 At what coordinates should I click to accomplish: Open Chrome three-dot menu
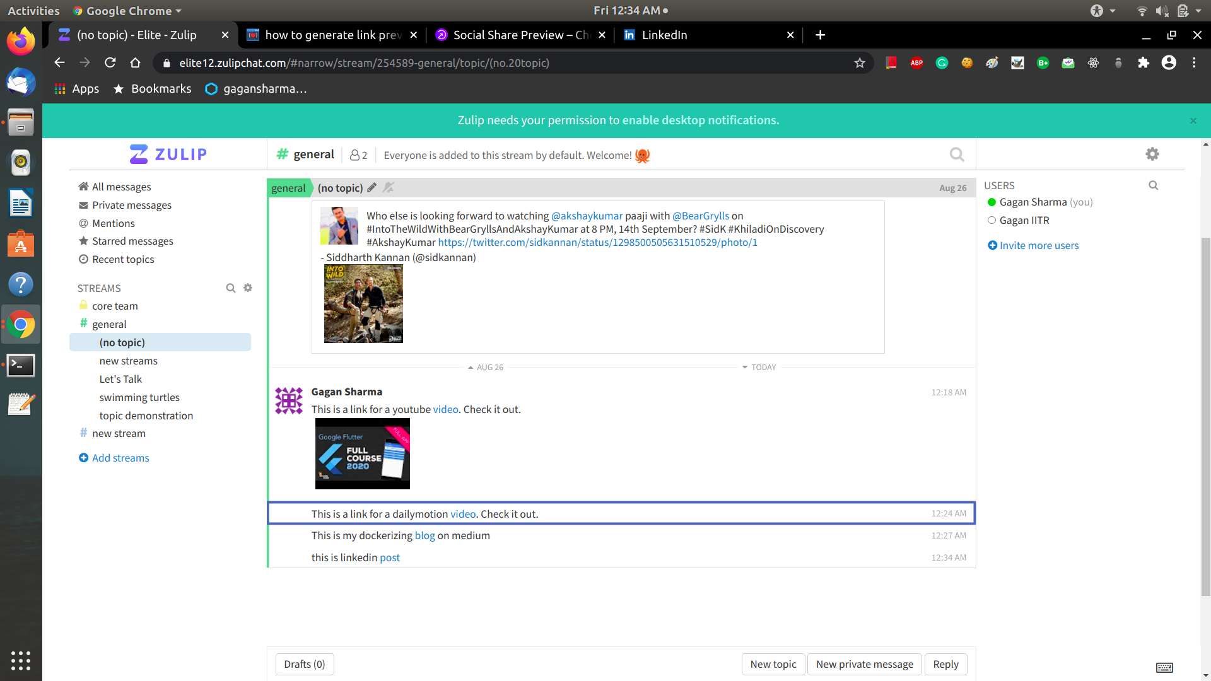pyautogui.click(x=1194, y=62)
